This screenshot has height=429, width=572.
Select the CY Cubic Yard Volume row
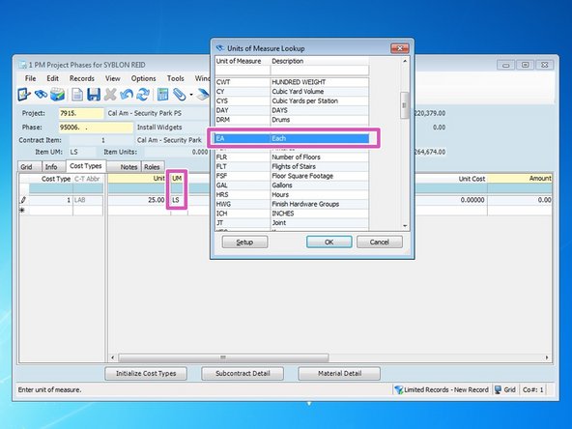click(x=292, y=92)
